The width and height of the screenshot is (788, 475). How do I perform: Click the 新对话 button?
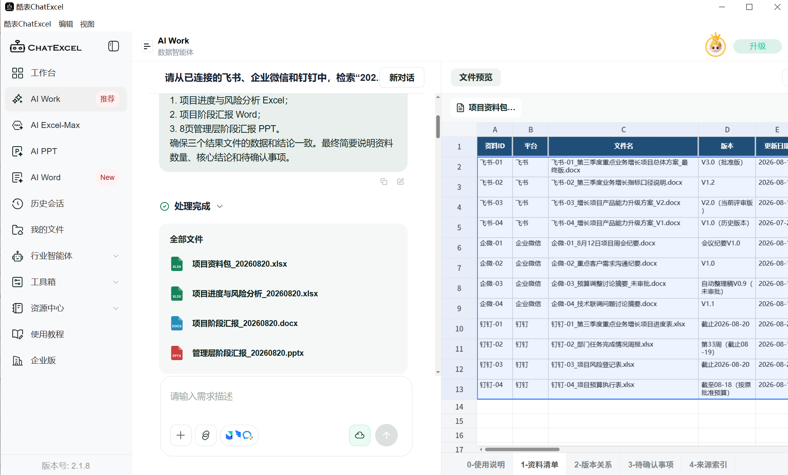click(x=402, y=78)
